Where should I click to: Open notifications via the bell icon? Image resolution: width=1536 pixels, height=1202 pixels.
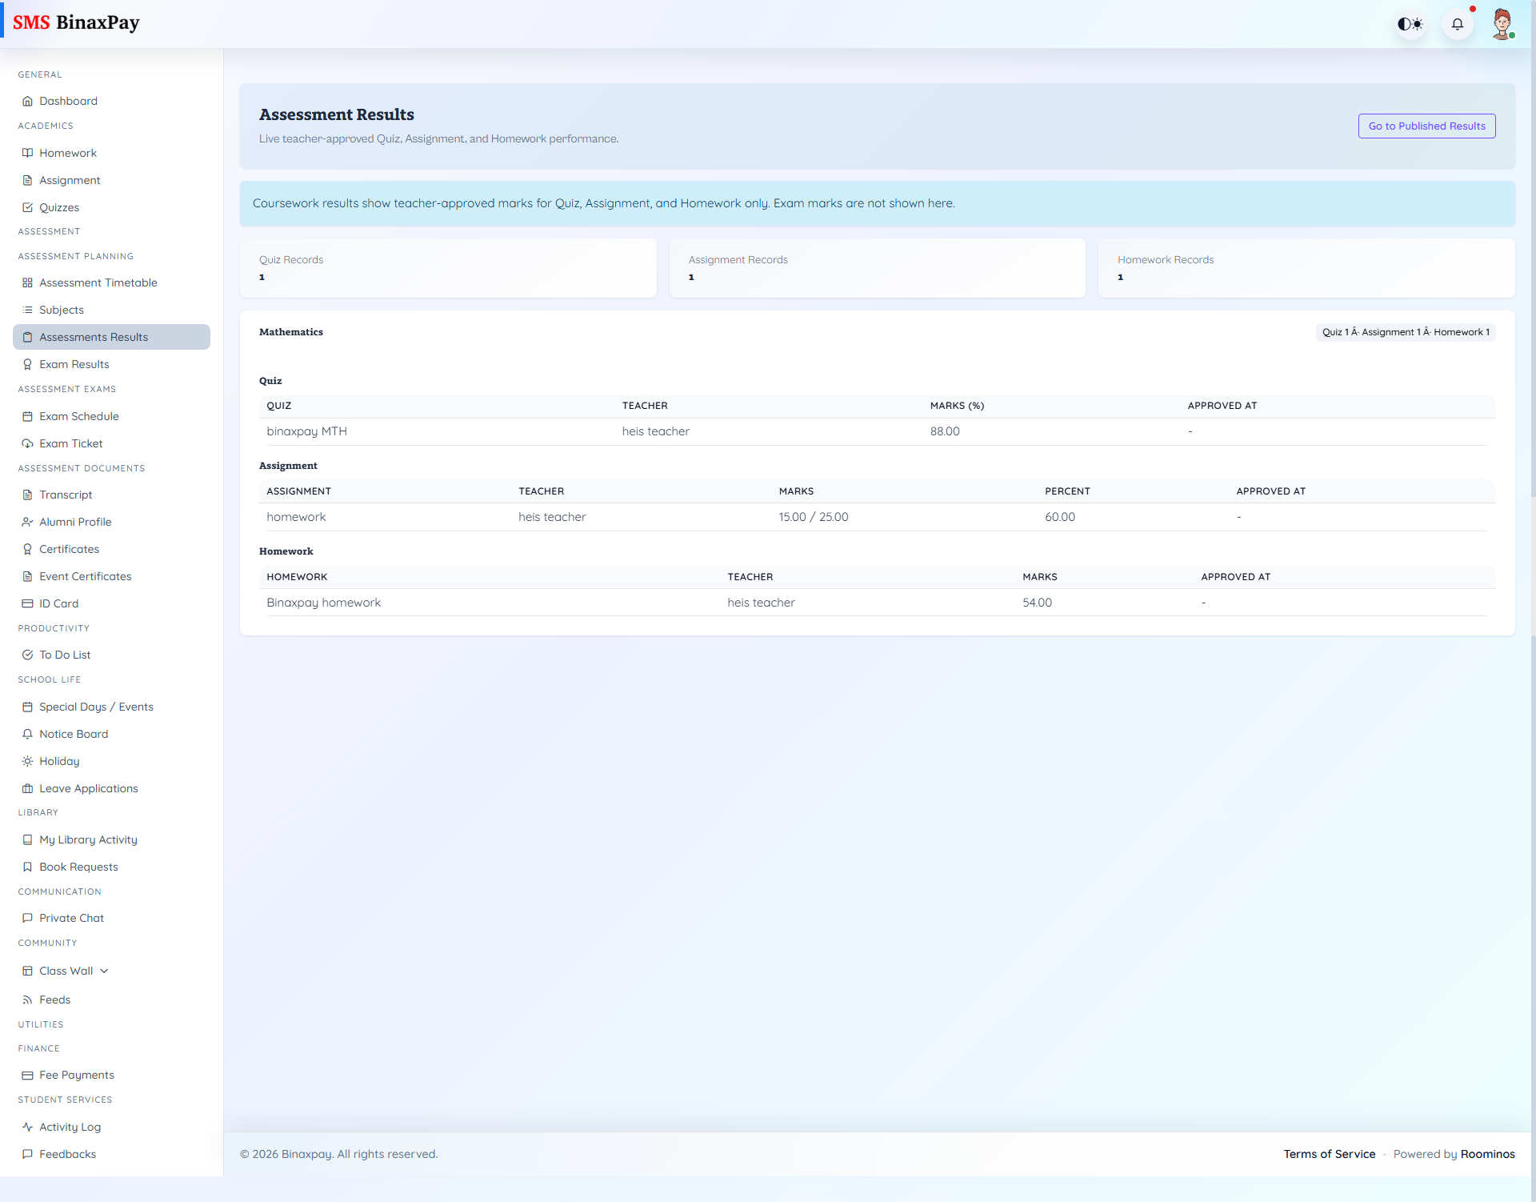pyautogui.click(x=1458, y=23)
